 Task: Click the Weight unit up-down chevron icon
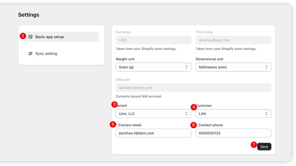pos(186,67)
